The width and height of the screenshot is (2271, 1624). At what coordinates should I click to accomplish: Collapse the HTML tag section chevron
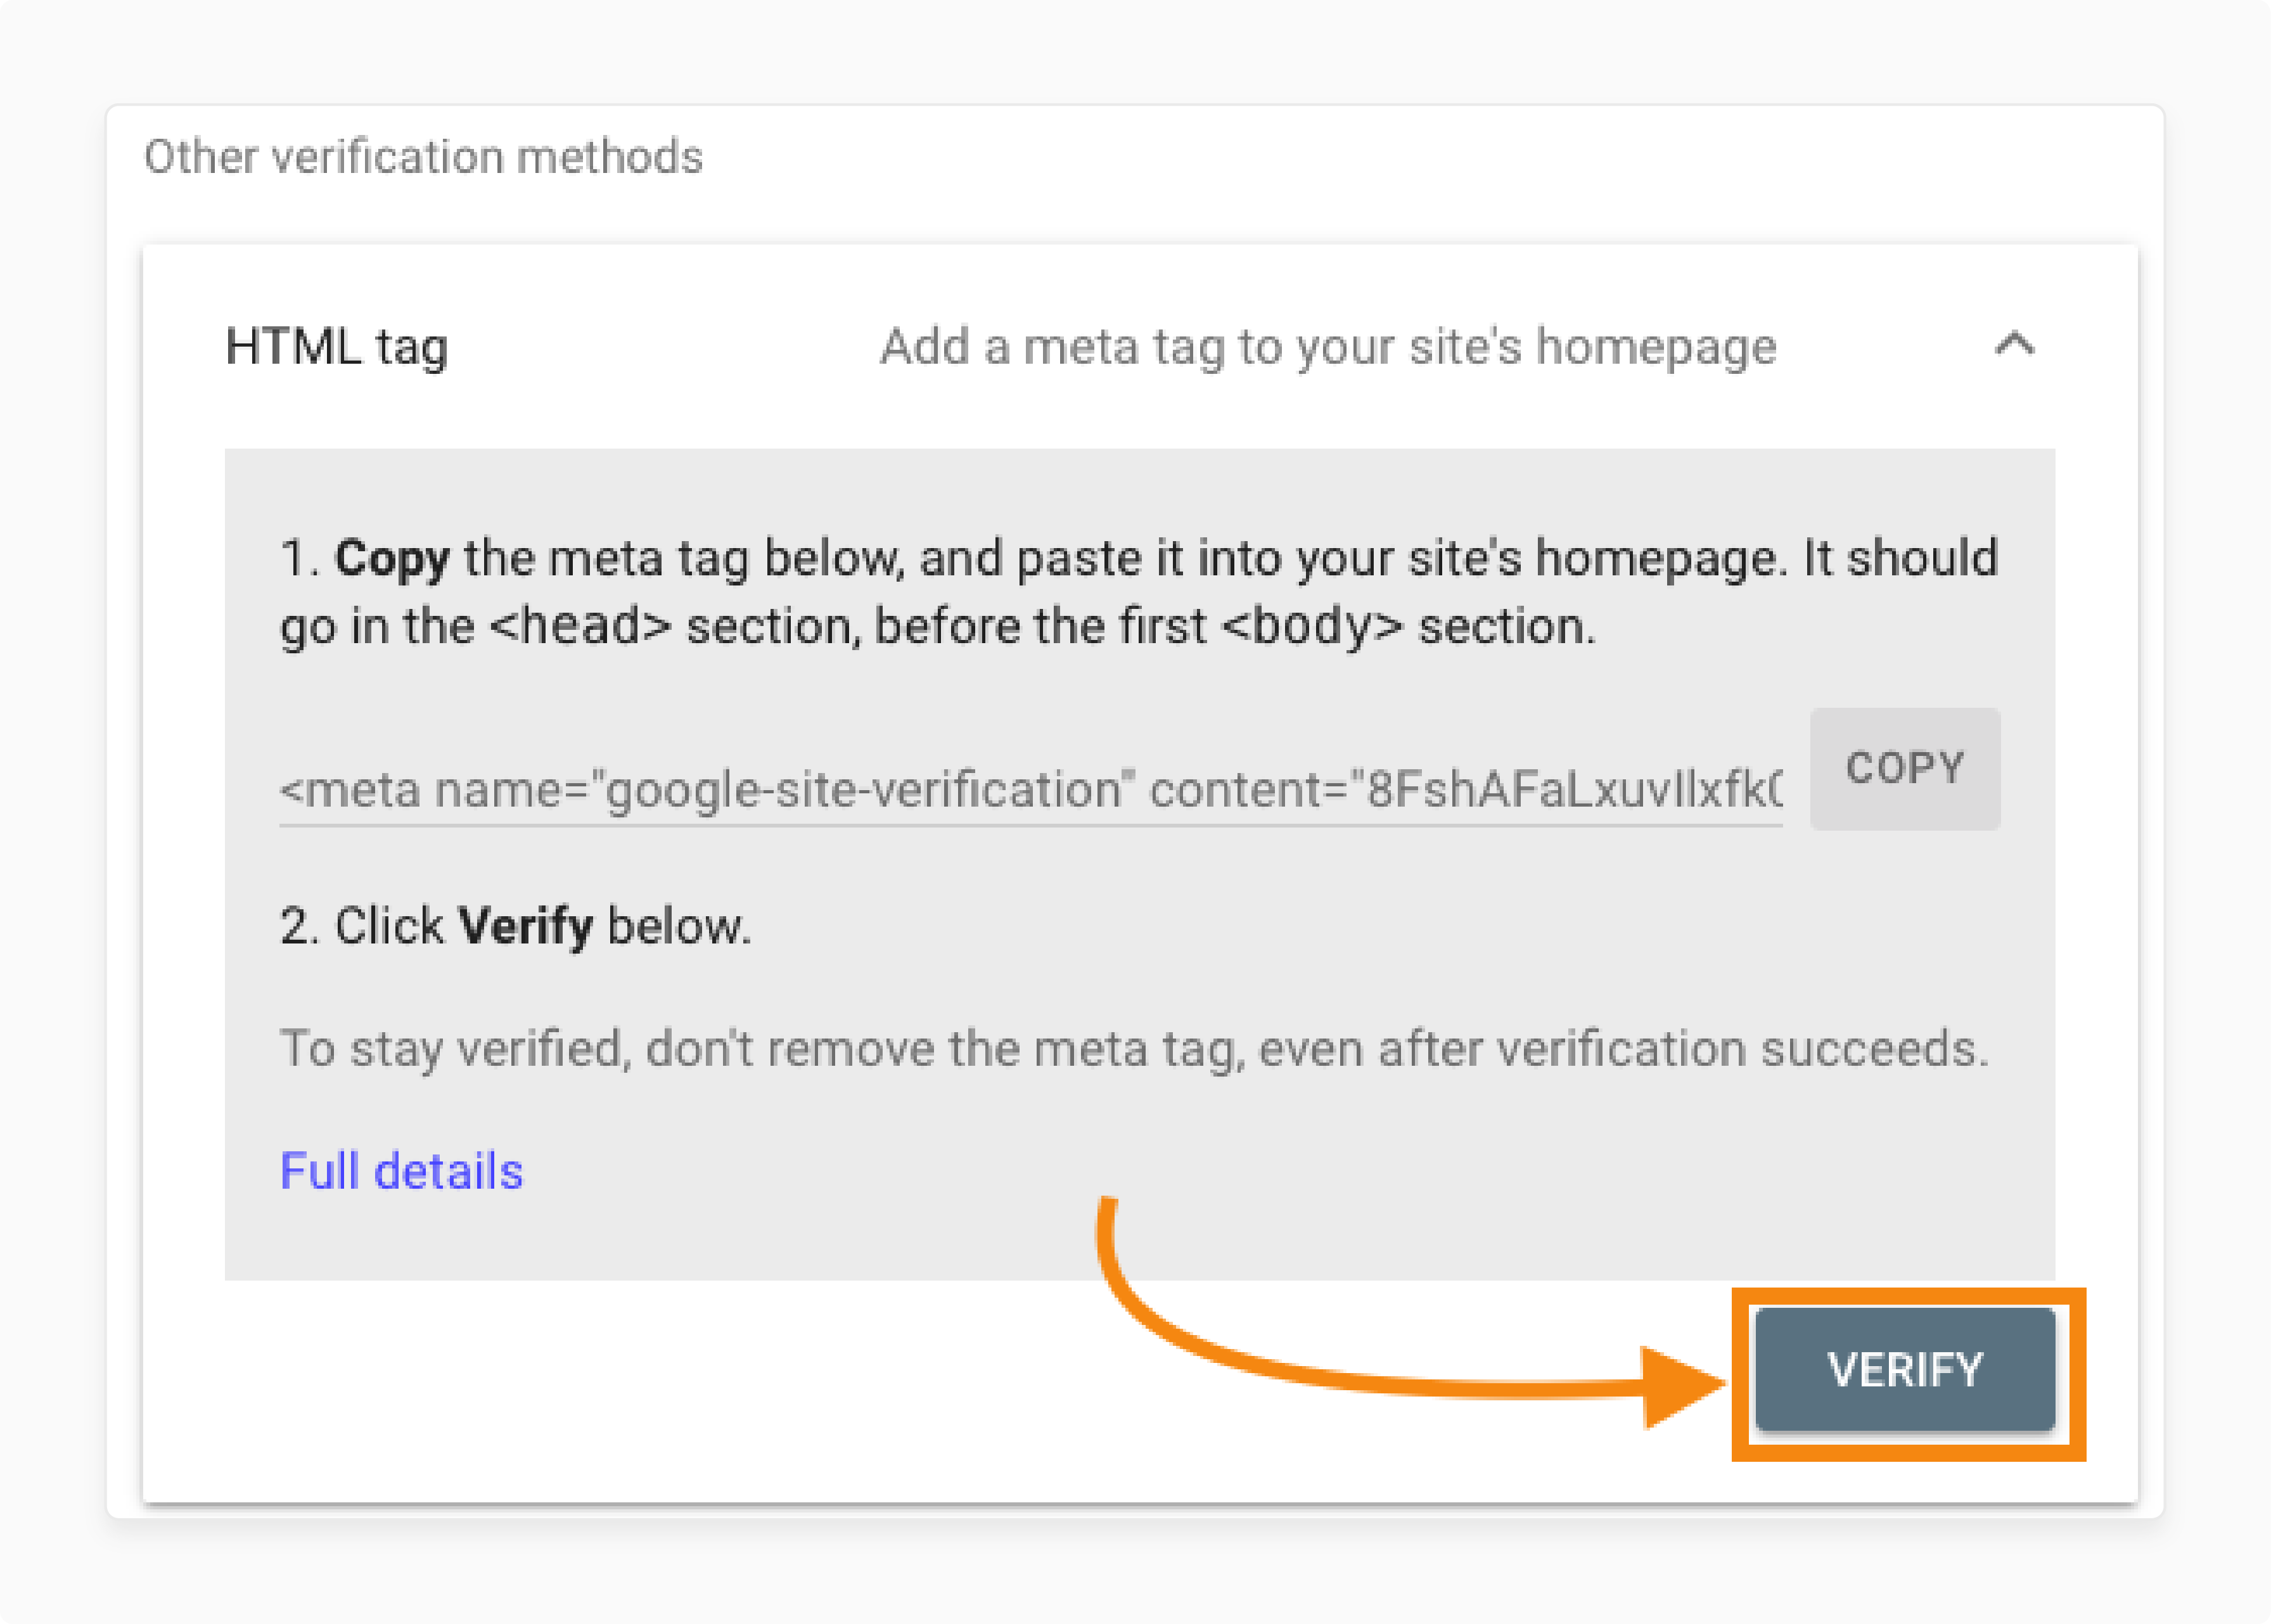(2014, 345)
